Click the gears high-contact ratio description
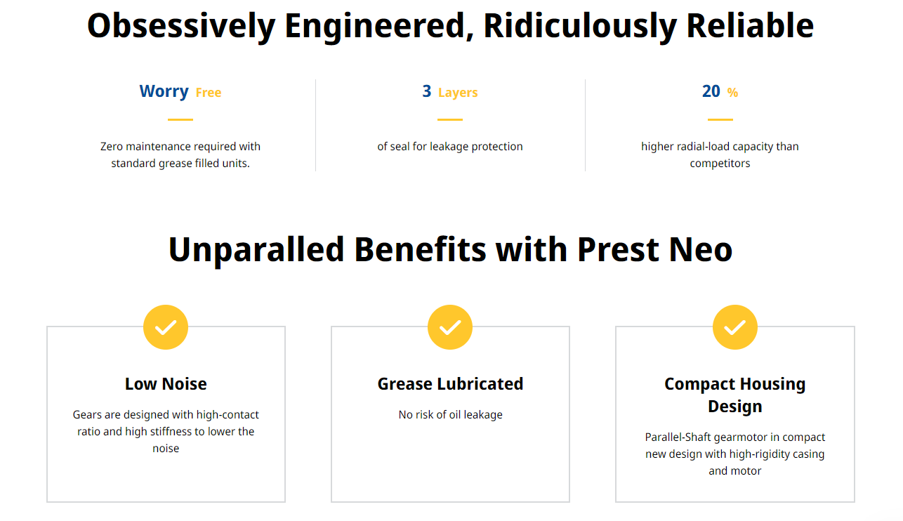This screenshot has height=521, width=903. pyautogui.click(x=166, y=432)
